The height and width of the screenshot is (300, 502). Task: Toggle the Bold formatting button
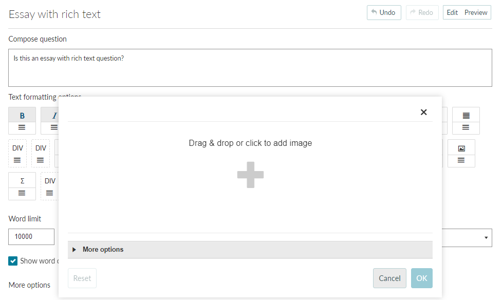pos(22,115)
